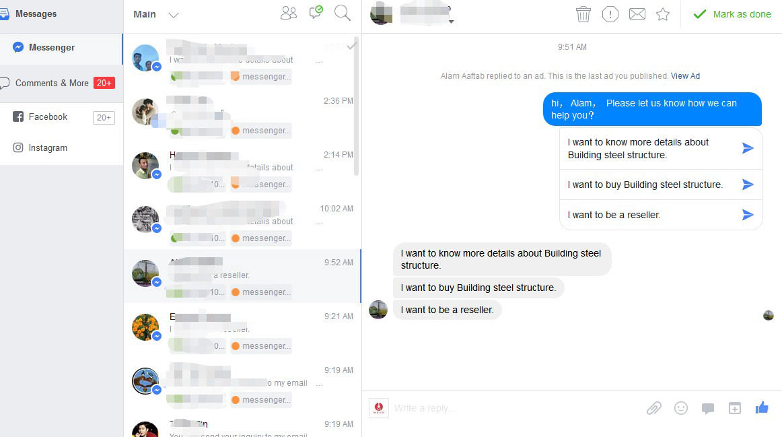Image resolution: width=782 pixels, height=437 pixels.
Task: Follow the View Ad link
Action: coord(685,76)
